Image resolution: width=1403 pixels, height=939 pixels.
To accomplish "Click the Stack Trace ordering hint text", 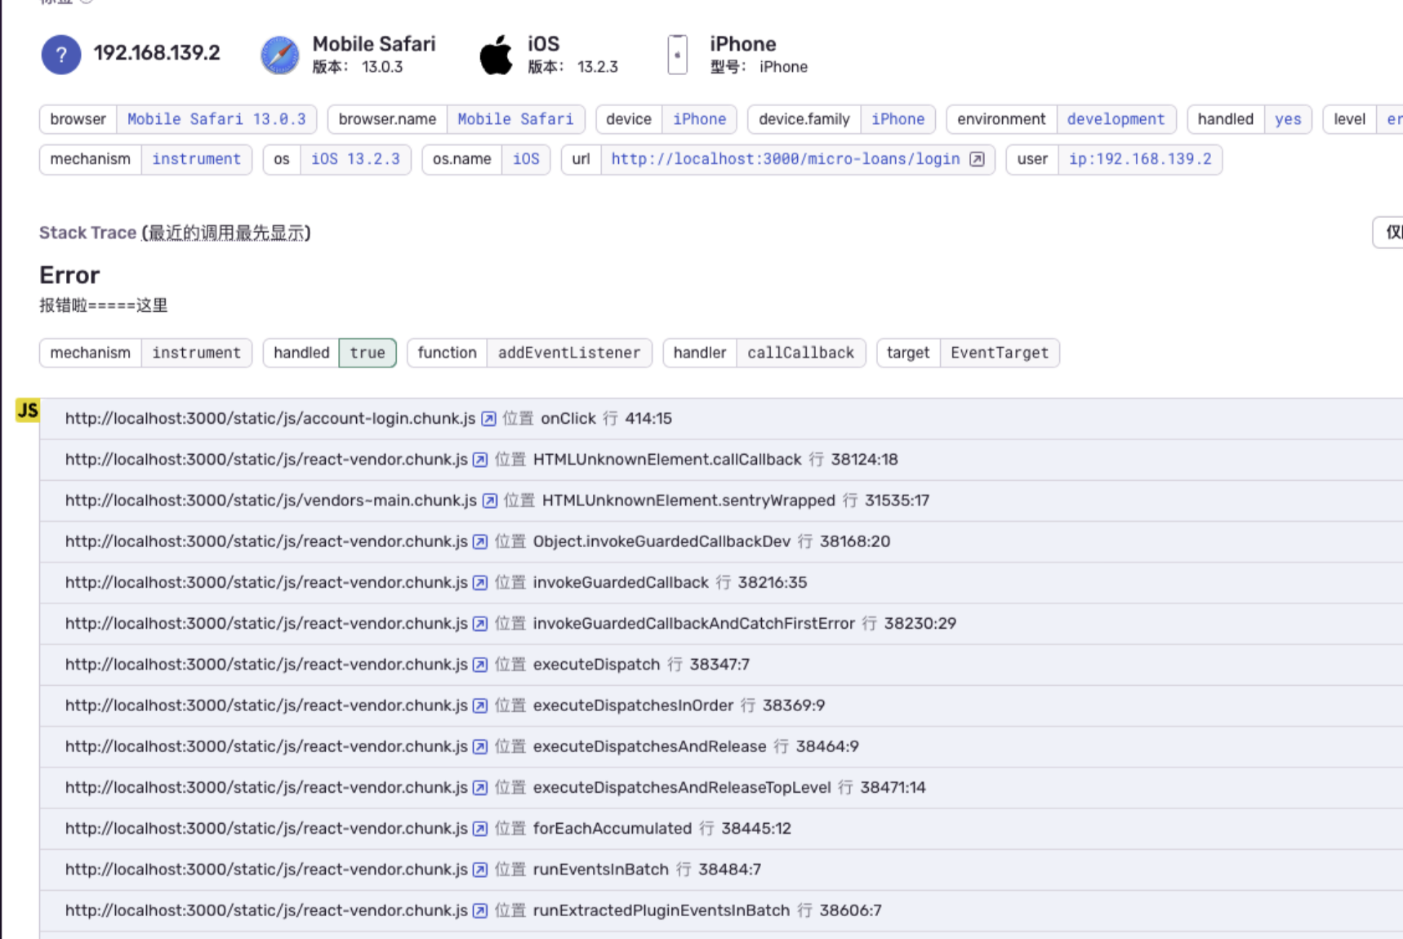I will [226, 233].
